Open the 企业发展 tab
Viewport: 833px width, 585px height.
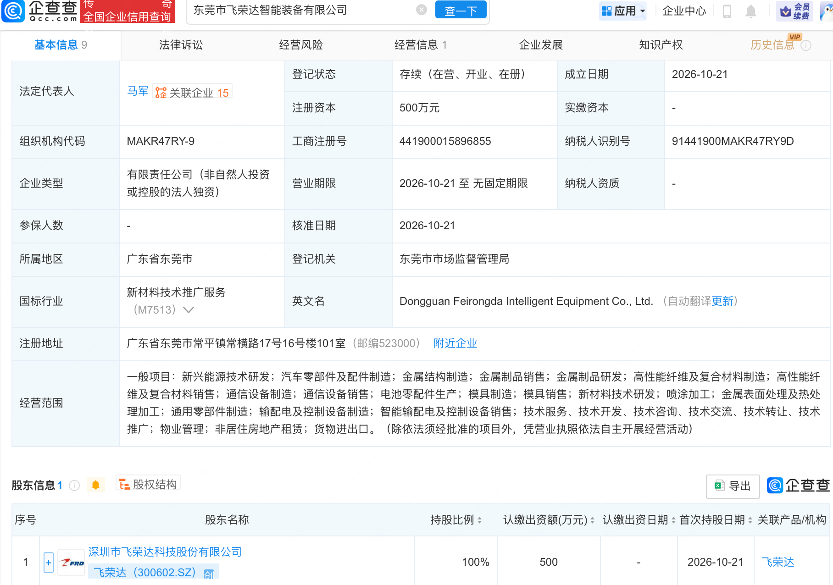pos(541,45)
